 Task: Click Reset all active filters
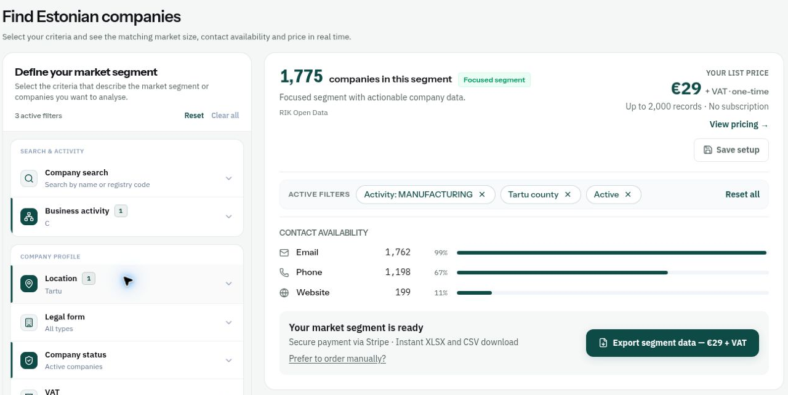742,194
